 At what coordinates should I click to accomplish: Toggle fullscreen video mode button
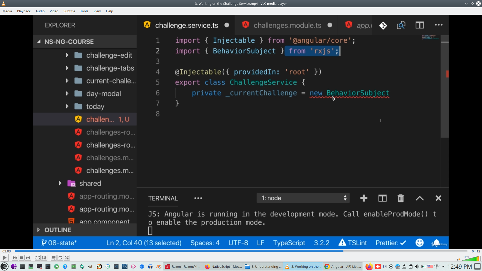pyautogui.click(x=37, y=258)
